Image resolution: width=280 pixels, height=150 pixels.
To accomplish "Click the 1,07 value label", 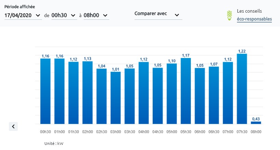I will [214, 64].
